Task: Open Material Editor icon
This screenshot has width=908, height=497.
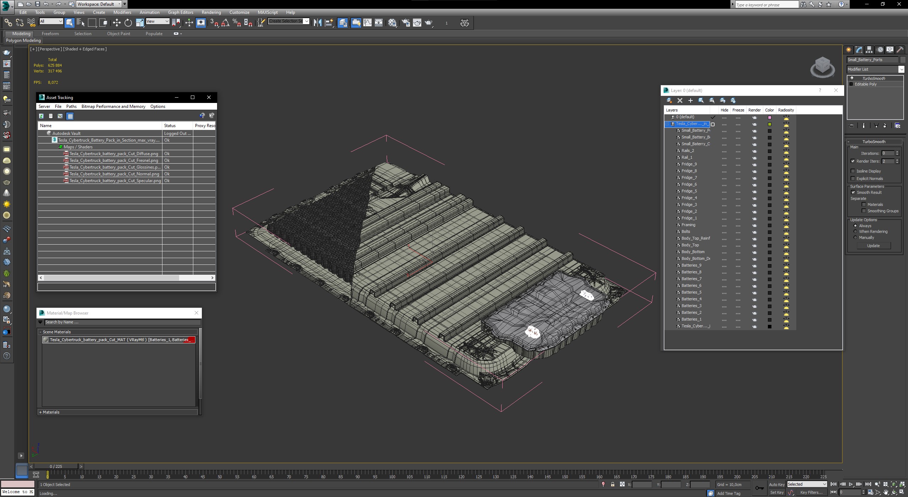Action: [392, 23]
